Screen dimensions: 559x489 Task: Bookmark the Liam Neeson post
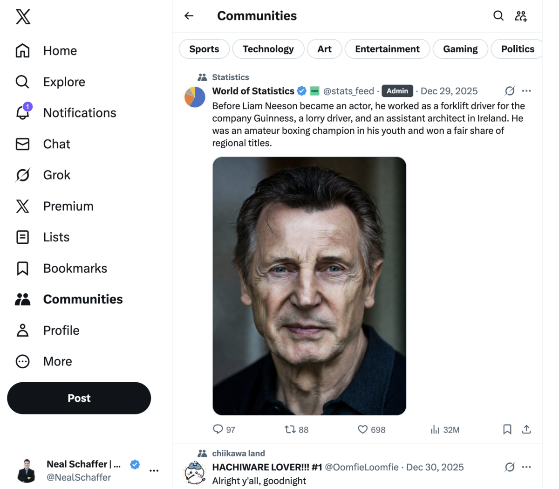click(x=507, y=429)
